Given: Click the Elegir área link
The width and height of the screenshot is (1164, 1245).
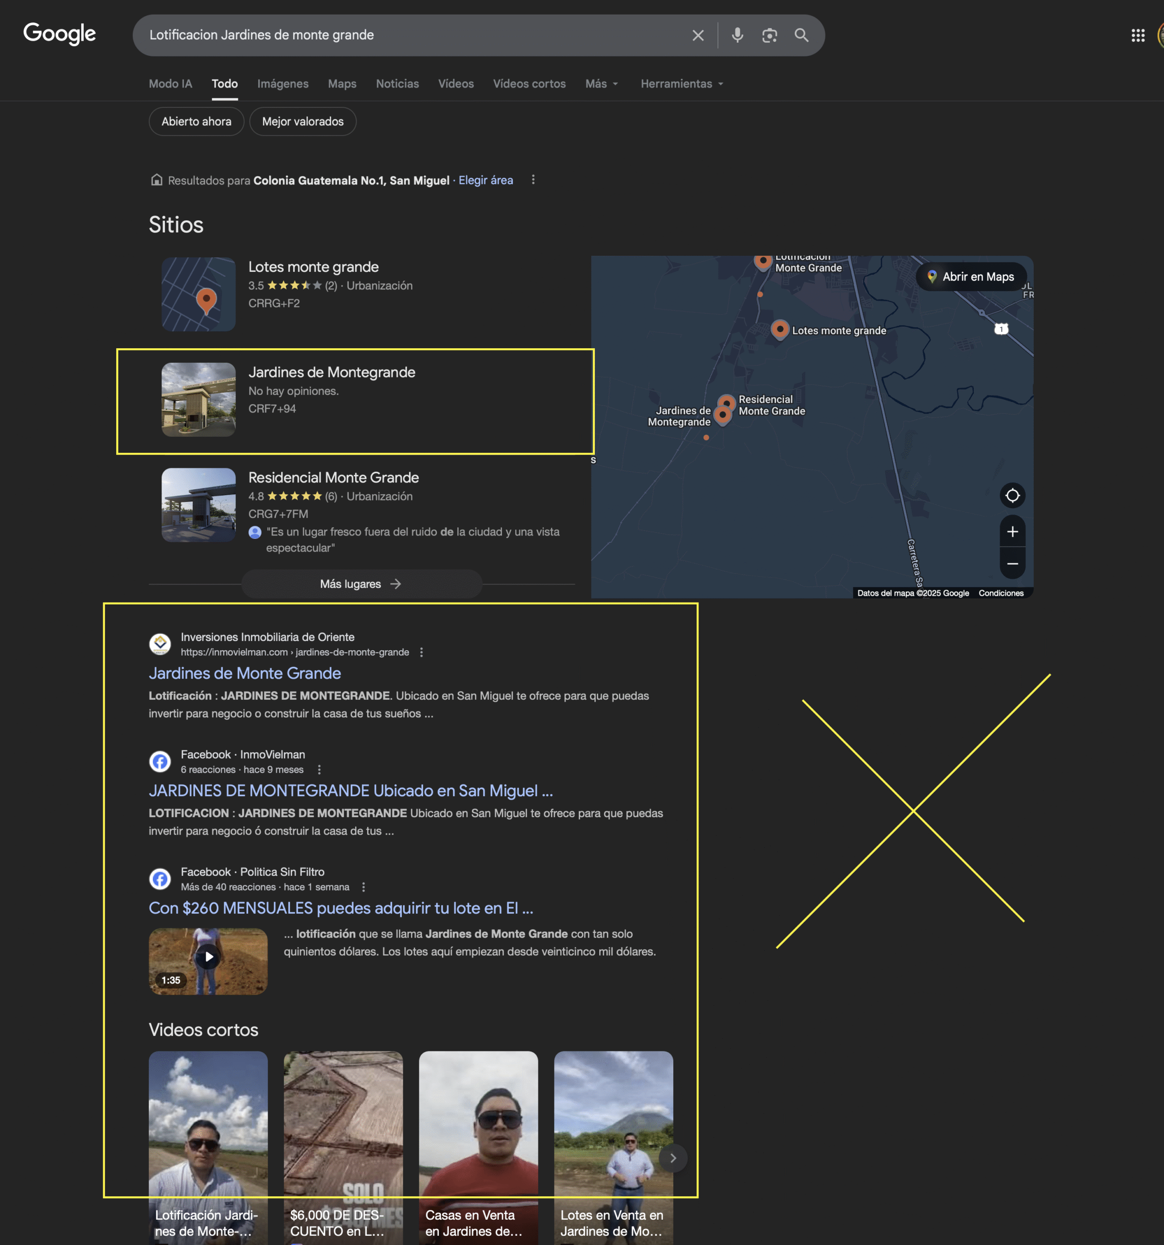Looking at the screenshot, I should pyautogui.click(x=485, y=180).
